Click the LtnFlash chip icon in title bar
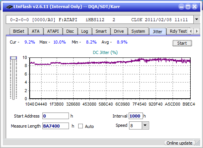The height and width of the screenshot is (148, 203). click(x=10, y=7)
